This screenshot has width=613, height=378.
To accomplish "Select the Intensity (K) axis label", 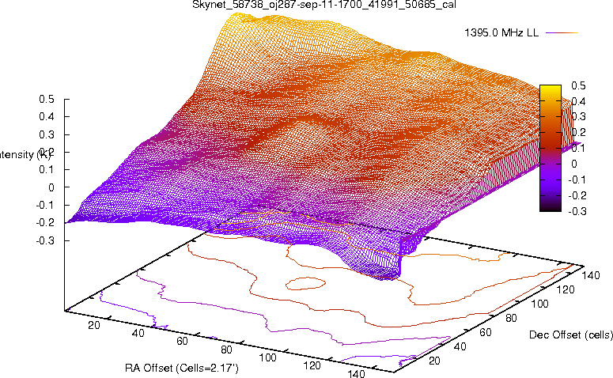I will coord(25,155).
